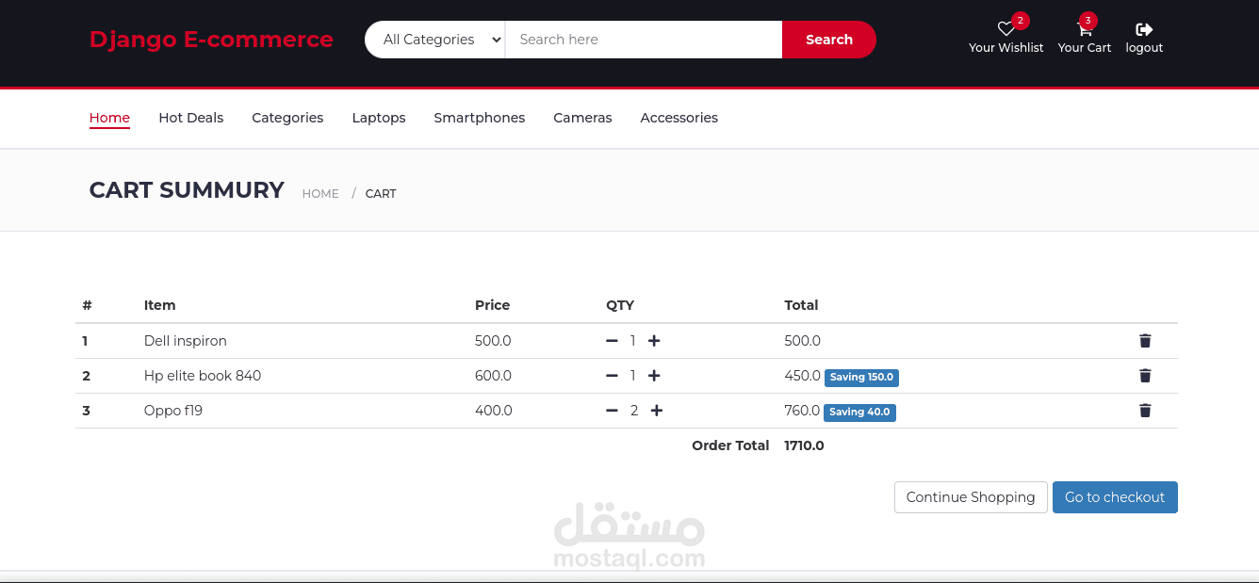Click the 400.0 price cell
Screen dimensions: 1259x583
click(x=494, y=411)
